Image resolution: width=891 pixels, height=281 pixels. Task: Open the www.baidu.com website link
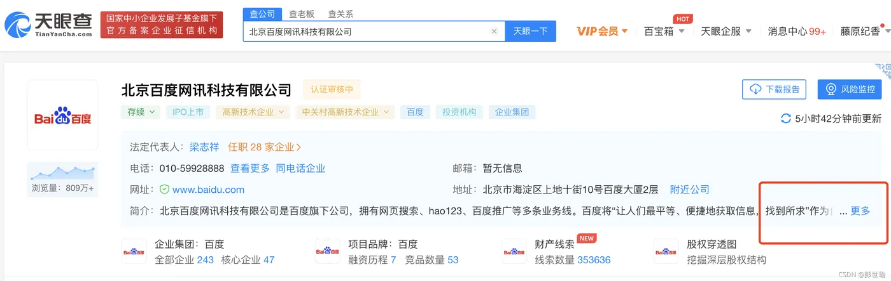click(x=208, y=190)
